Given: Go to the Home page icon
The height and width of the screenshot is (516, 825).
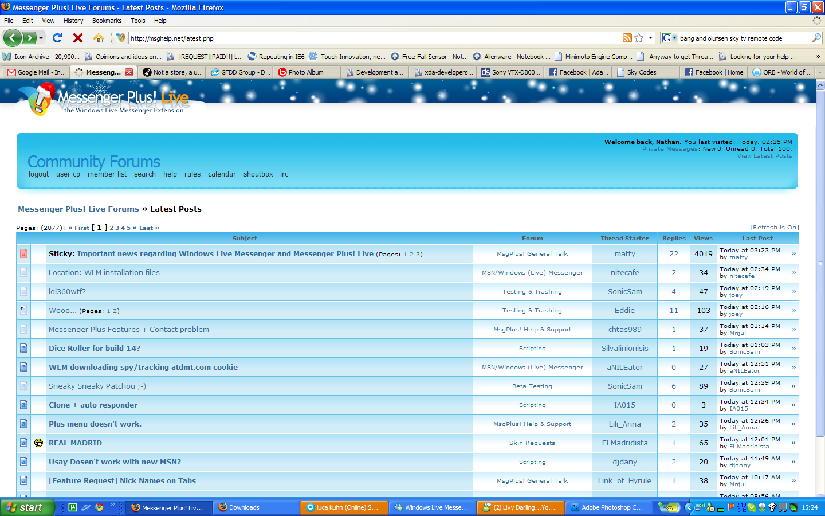Looking at the screenshot, I should 99,38.
